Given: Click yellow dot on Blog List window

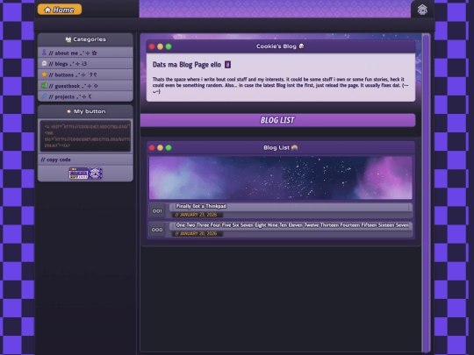Looking at the screenshot, I should (x=161, y=147).
